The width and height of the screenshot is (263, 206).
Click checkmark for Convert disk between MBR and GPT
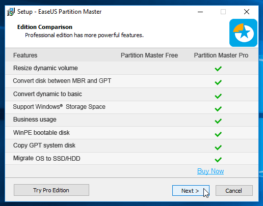coord(218,82)
